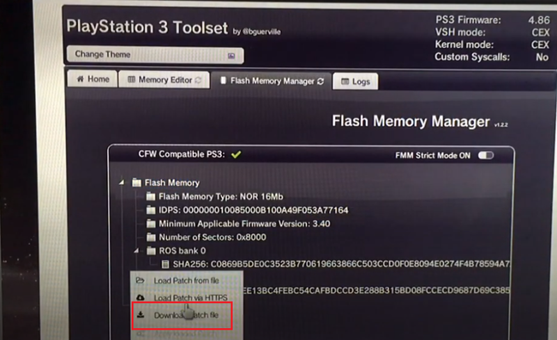Screen dimensions: 557x340
Task: Click the folder icon beside Flash Memory Type
Action: (x=150, y=196)
